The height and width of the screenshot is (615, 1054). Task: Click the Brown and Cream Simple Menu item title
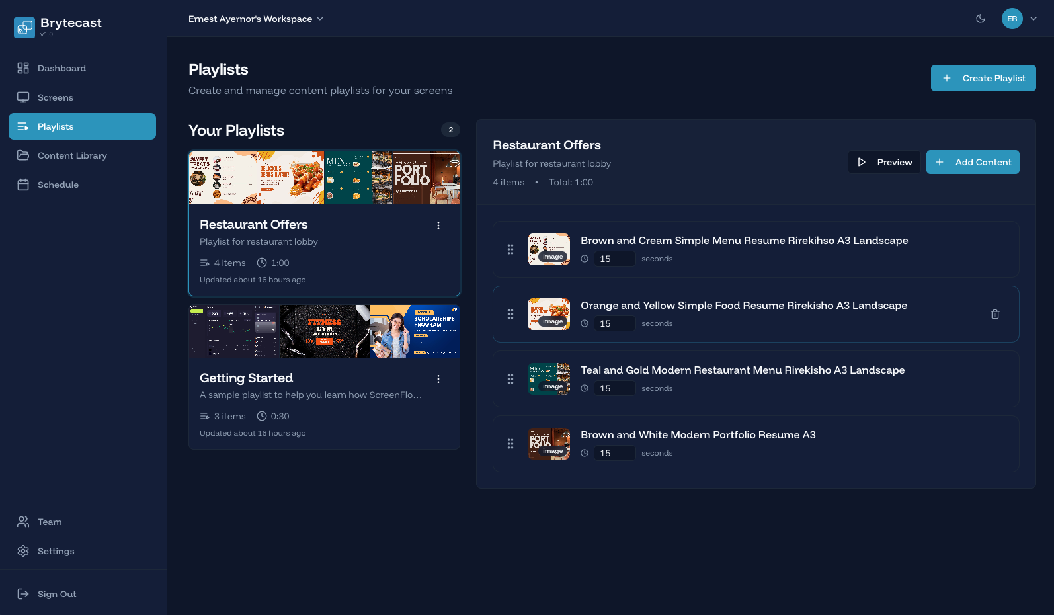pyautogui.click(x=745, y=240)
